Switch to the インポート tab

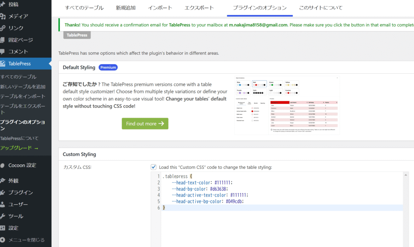[160, 8]
